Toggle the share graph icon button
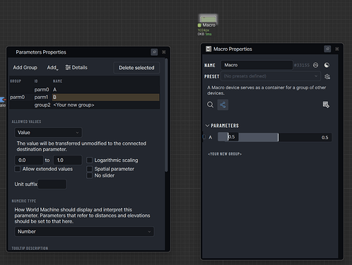 click(223, 105)
